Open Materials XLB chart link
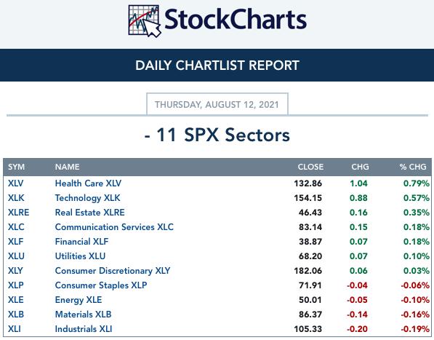Viewport: 434px width, 340px height. (x=83, y=315)
